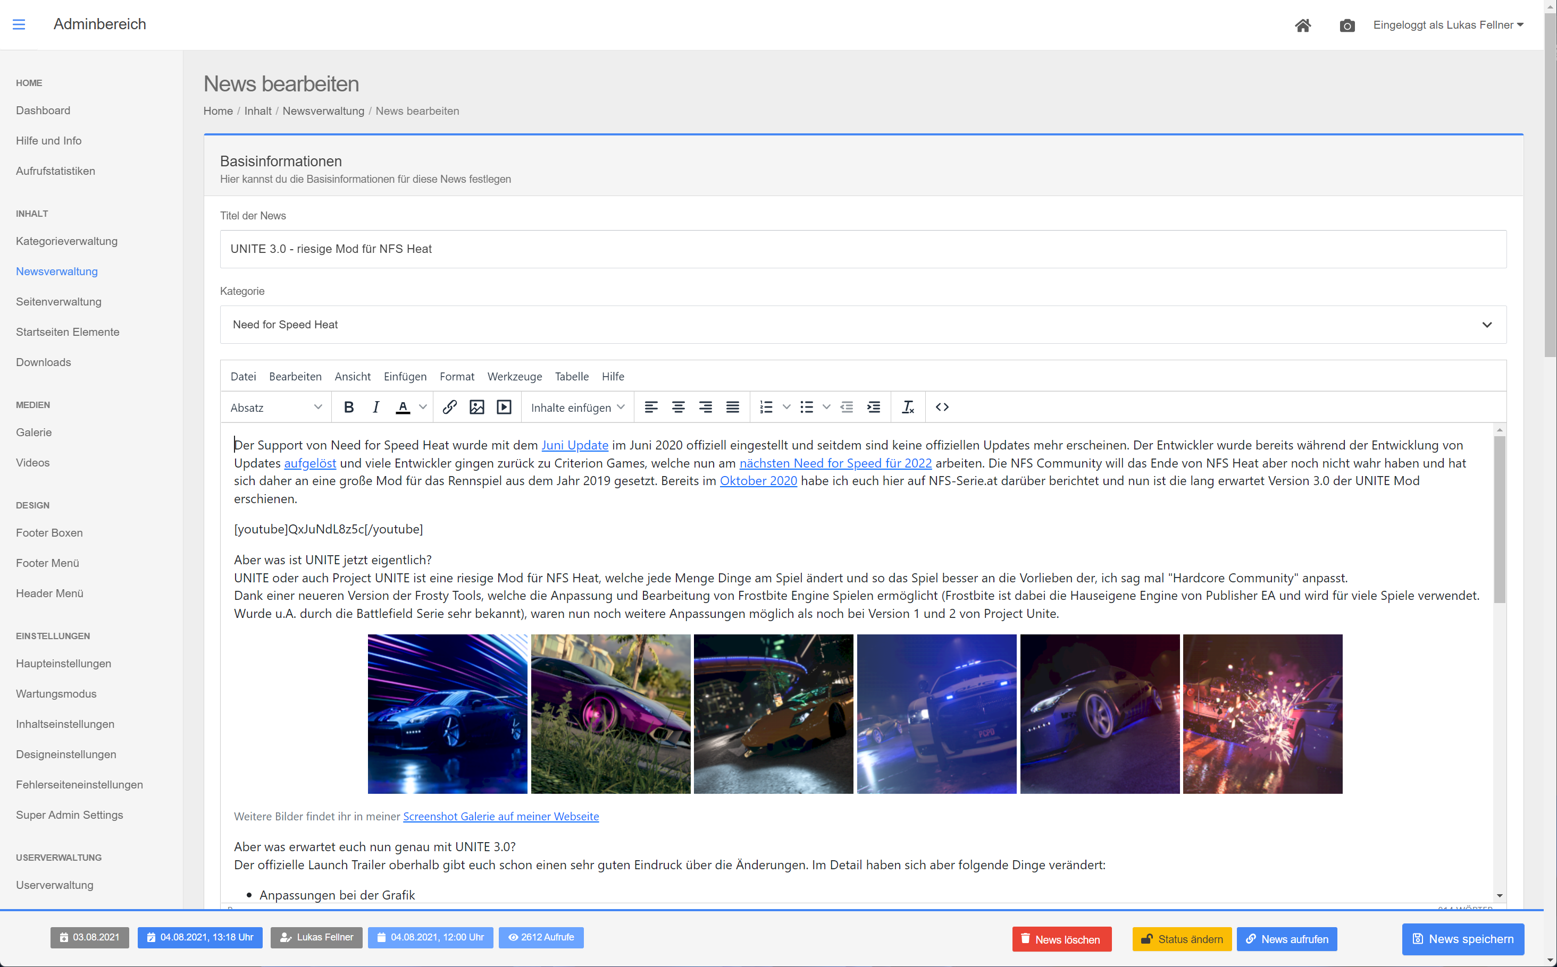1557x967 pixels.
Task: Align text right
Action: coord(706,408)
